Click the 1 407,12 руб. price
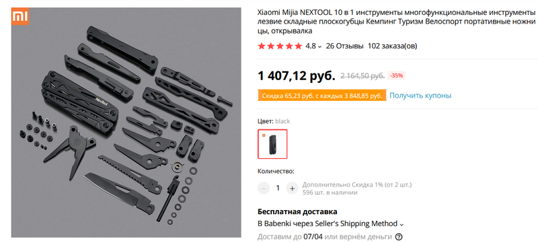This screenshot has height=243, width=538. (297, 75)
